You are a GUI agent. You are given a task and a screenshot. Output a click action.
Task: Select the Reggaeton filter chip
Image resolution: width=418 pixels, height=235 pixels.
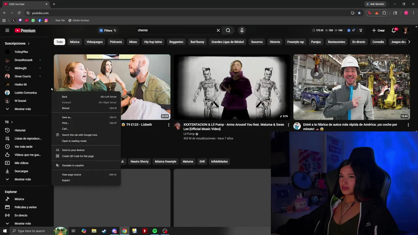coord(176,42)
